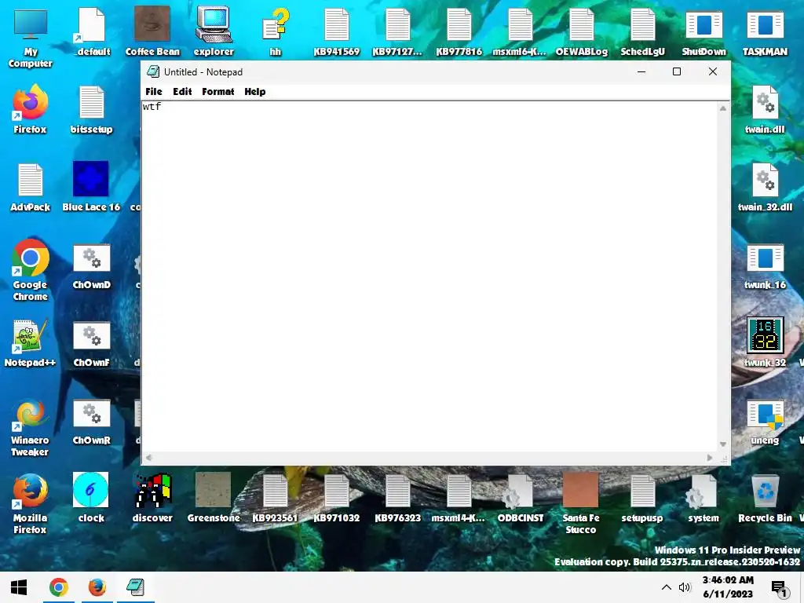The height and width of the screenshot is (603, 804).
Task: Select the _default shortcut icon
Action: tap(92, 31)
